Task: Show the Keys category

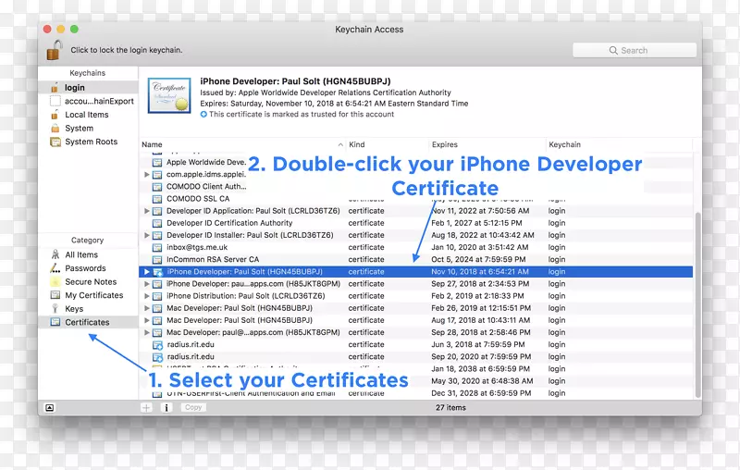Action: (74, 309)
